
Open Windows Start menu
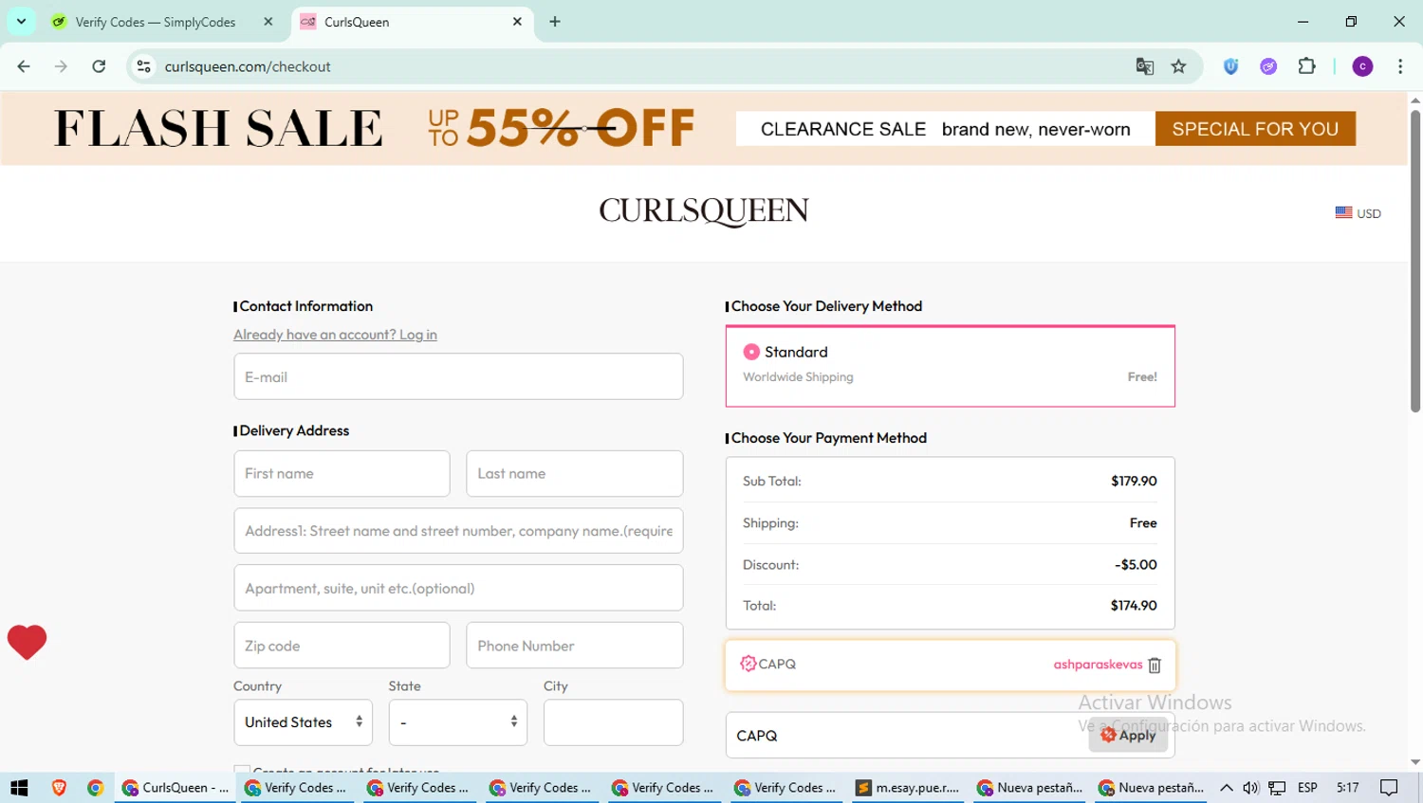(19, 788)
